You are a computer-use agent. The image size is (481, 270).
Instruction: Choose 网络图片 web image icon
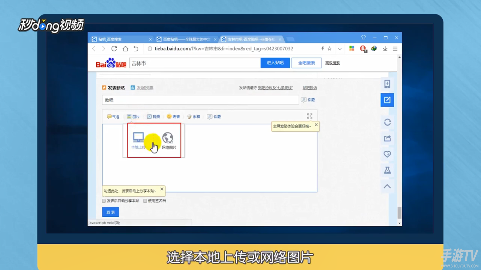pos(169,141)
